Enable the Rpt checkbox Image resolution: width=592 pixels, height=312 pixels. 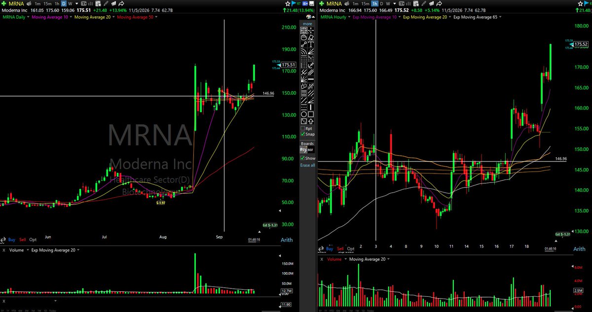pyautogui.click(x=303, y=128)
